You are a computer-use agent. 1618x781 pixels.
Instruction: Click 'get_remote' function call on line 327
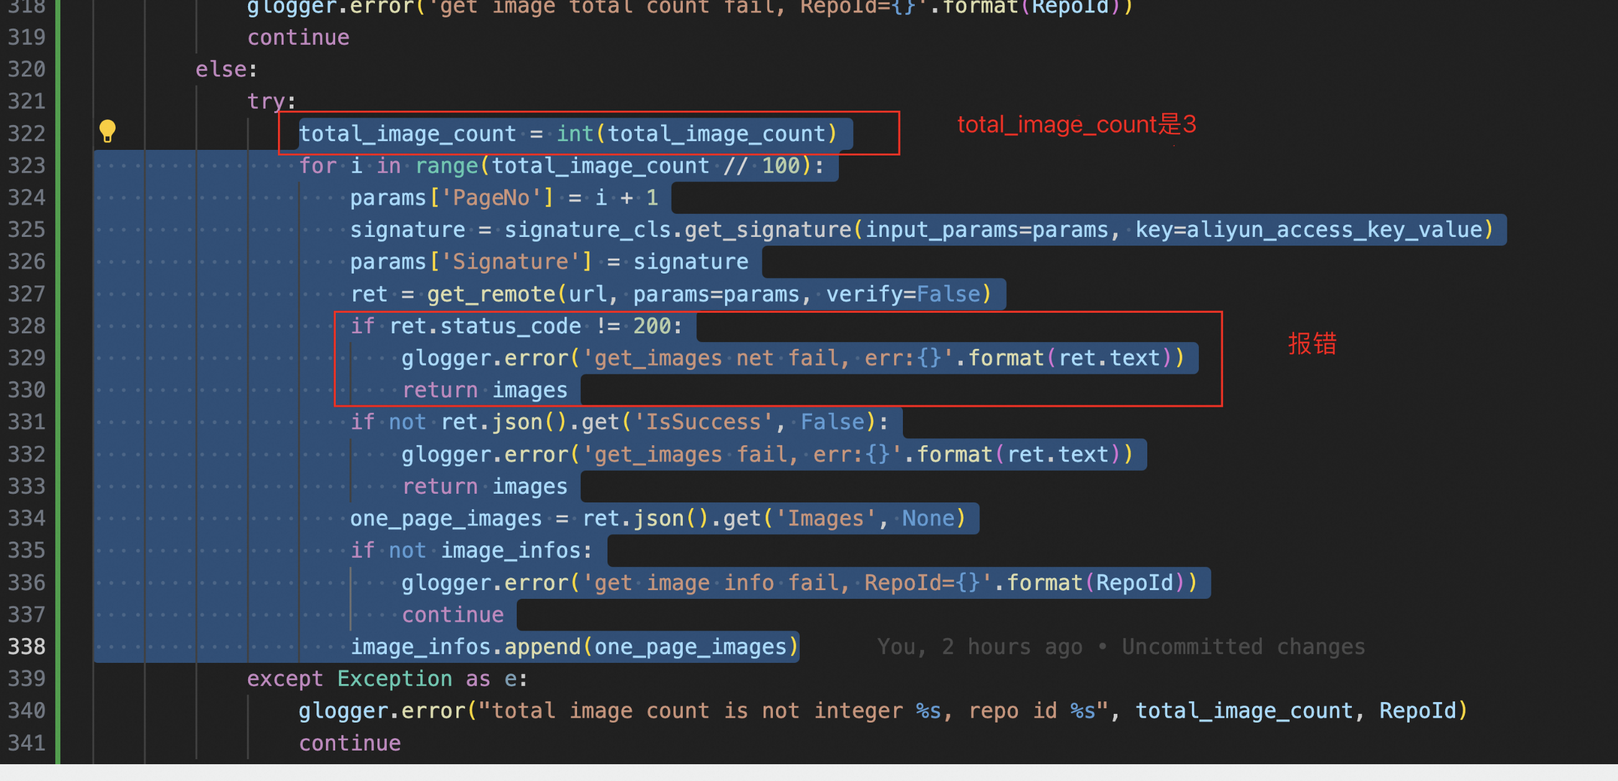[491, 294]
